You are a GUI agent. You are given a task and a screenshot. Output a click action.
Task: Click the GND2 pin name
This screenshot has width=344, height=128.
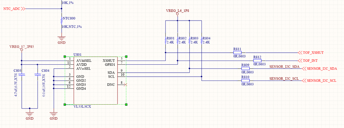coord(81,81)
